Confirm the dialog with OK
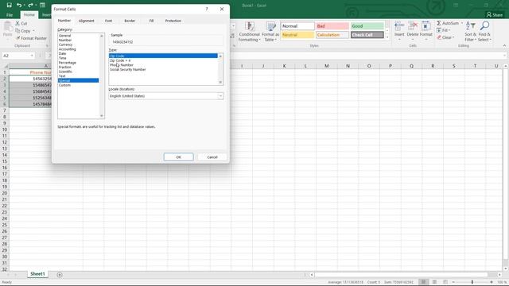 [x=178, y=157]
